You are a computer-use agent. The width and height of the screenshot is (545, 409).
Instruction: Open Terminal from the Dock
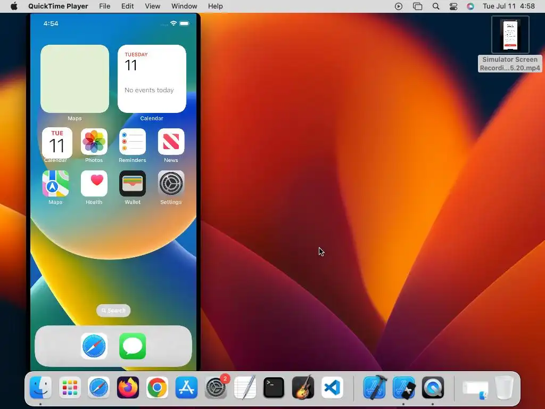tap(274, 388)
